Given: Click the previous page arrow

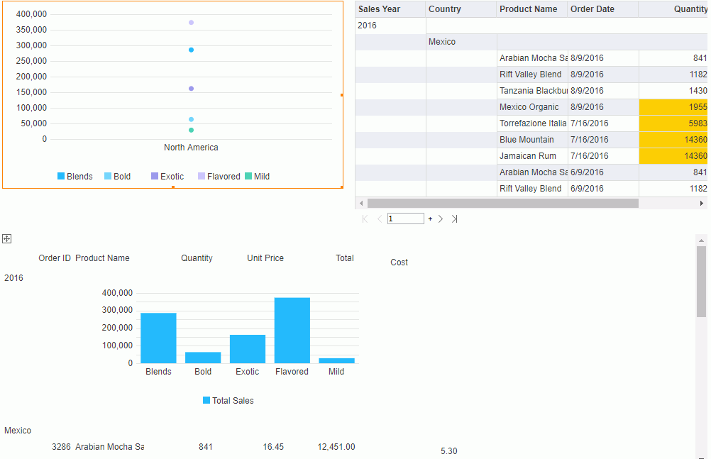Looking at the screenshot, I should pos(379,219).
